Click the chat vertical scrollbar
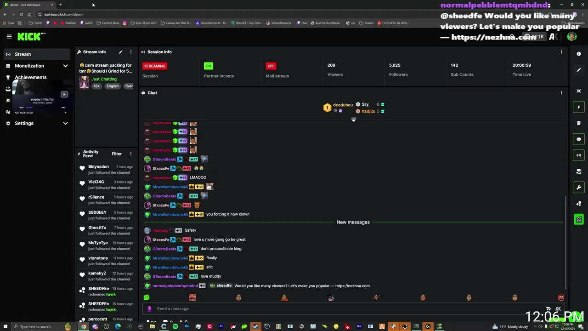The image size is (588, 331). tap(566, 242)
